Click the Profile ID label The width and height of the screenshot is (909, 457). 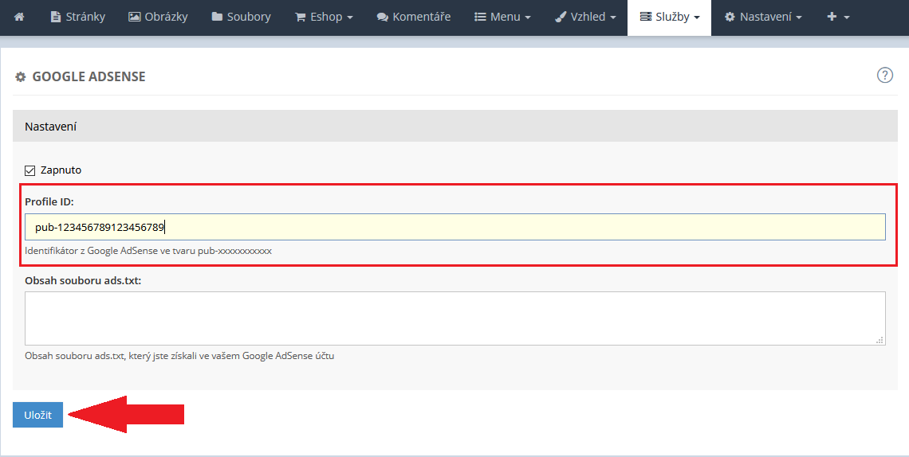click(x=49, y=202)
